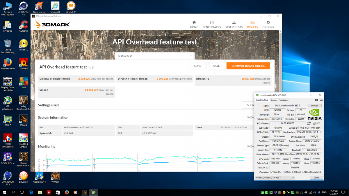The image size is (349, 196).
Task: Open the HOME section in 3DMark
Action: pos(194,25)
